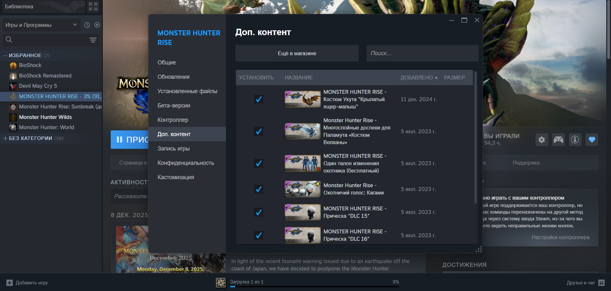Open Бета-версии settings tab

[187, 105]
